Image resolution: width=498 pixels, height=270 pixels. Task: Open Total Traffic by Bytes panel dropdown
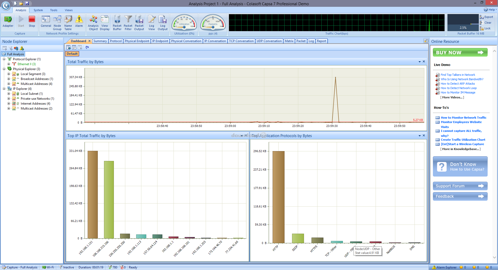(x=419, y=62)
